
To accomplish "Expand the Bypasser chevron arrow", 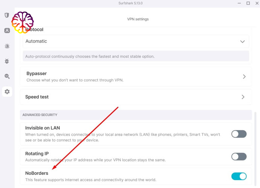I will pyautogui.click(x=244, y=77).
